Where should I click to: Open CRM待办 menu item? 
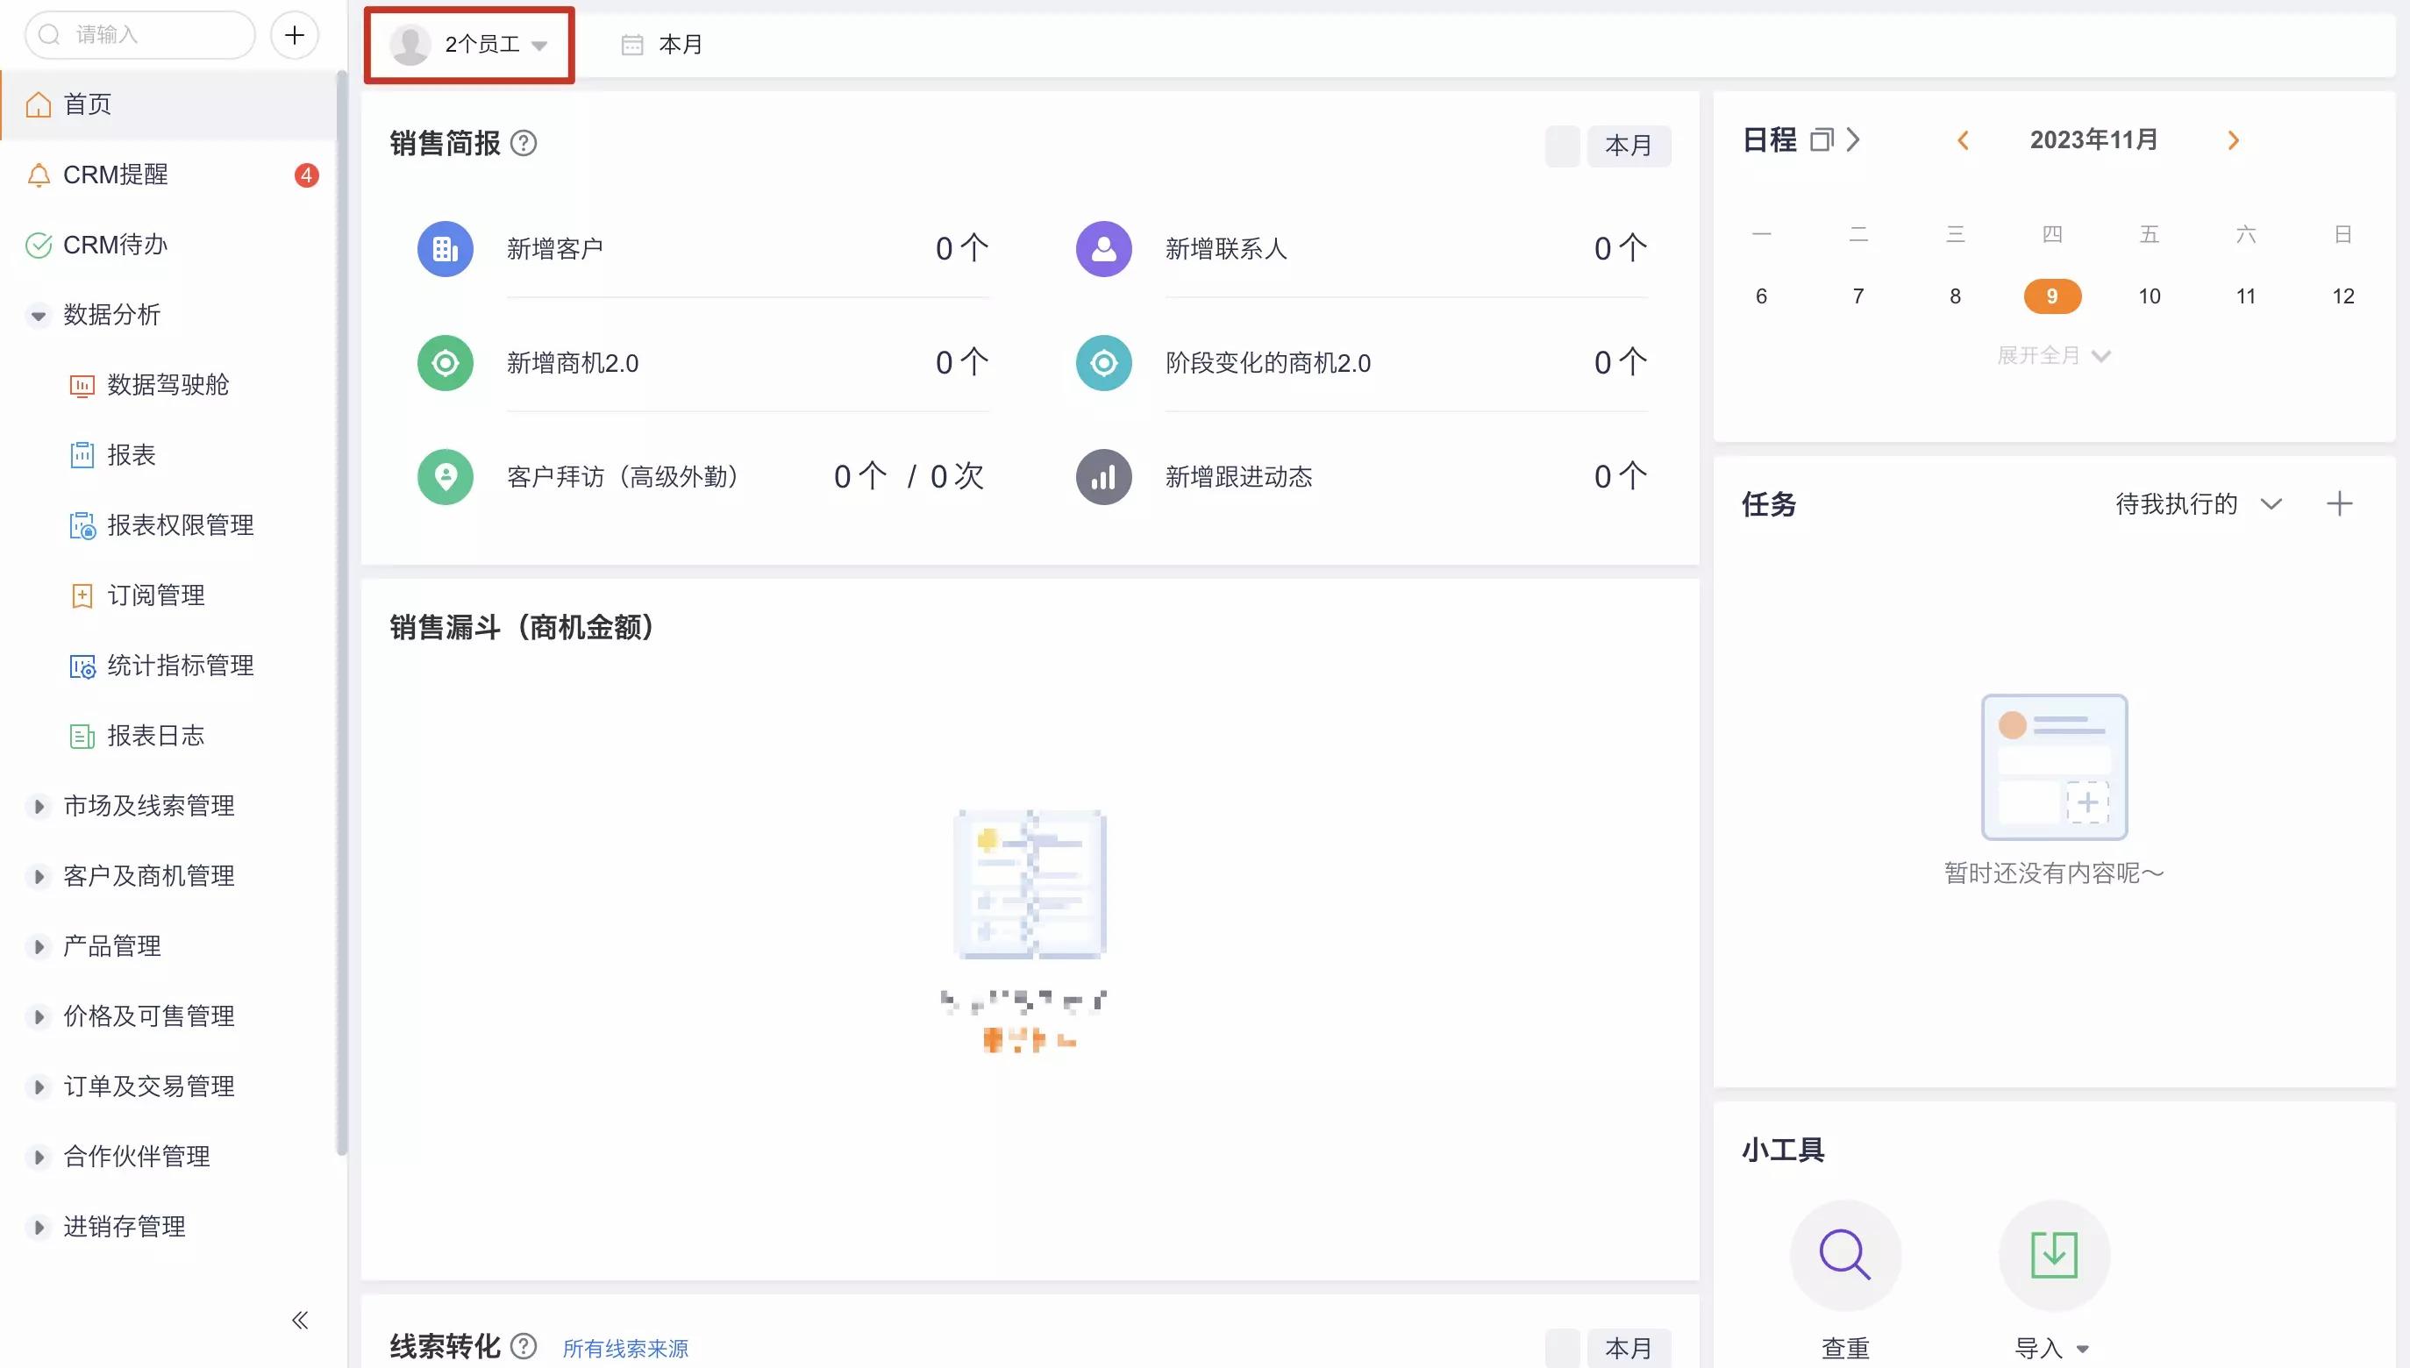[168, 246]
